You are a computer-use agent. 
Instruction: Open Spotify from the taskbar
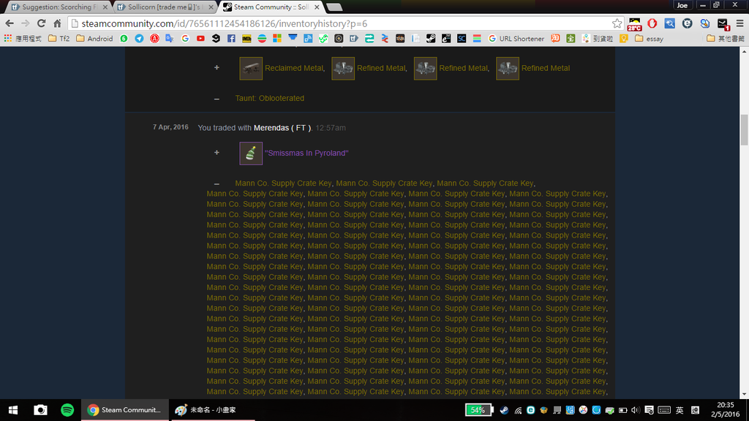click(x=67, y=410)
